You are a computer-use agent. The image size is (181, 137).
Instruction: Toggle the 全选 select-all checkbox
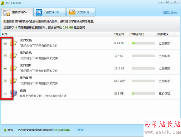[x=5, y=130]
